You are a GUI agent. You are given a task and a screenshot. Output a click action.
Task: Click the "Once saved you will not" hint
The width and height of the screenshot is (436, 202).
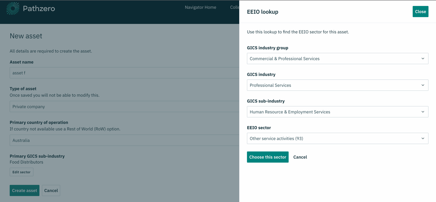(x=54, y=95)
